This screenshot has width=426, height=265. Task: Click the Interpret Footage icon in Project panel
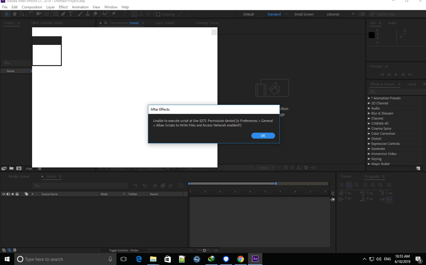point(4,168)
